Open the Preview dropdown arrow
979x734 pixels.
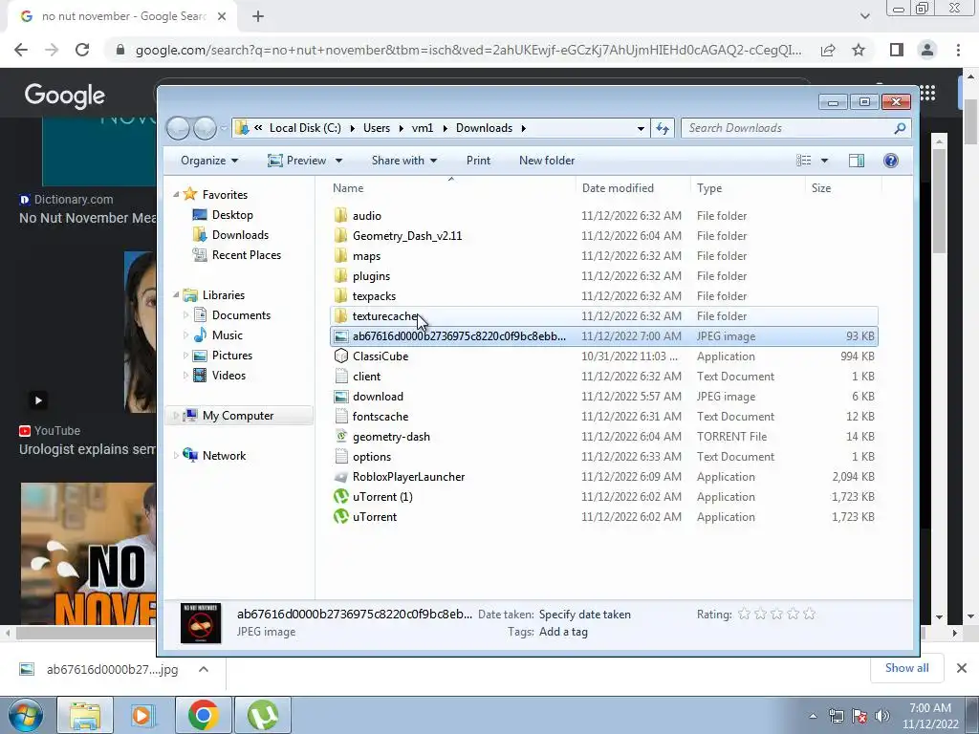[338, 161]
